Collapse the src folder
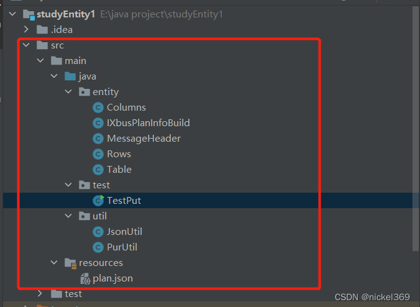Image resolution: width=420 pixels, height=307 pixels. 25,45
